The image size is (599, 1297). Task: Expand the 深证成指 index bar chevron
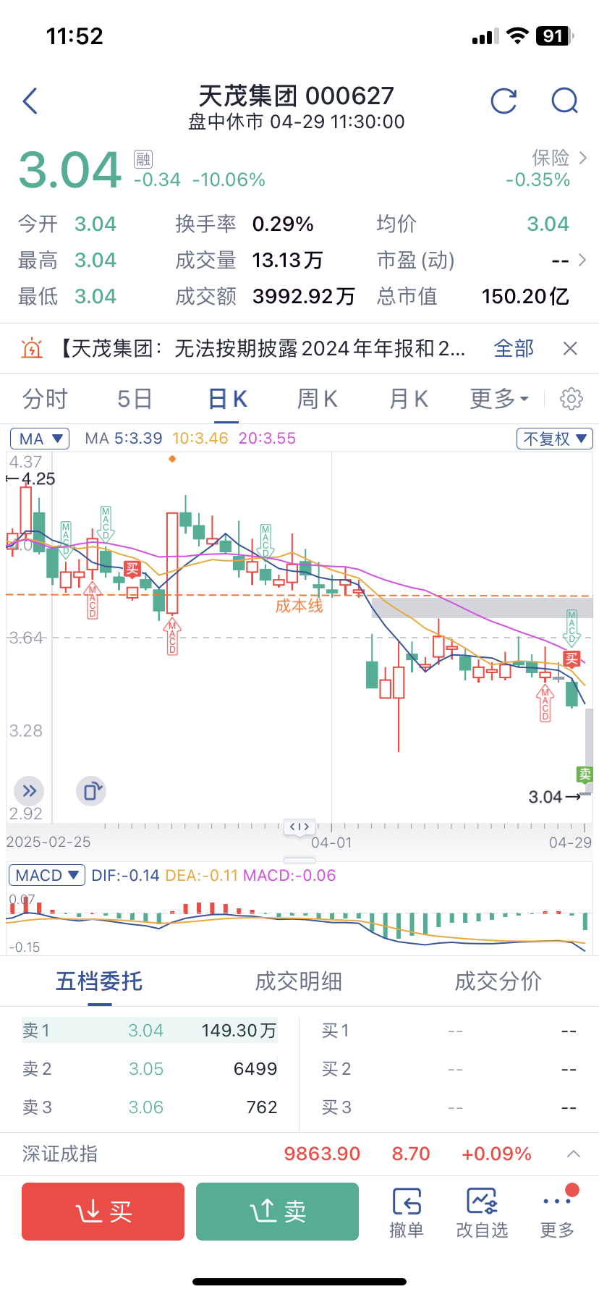pyautogui.click(x=574, y=1154)
